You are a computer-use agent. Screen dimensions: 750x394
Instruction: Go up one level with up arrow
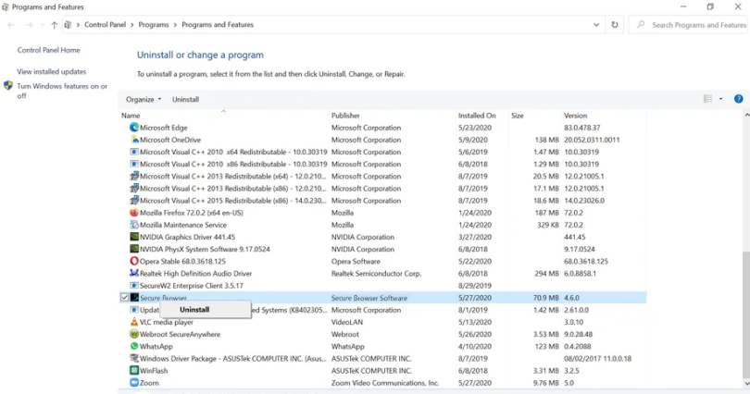[x=54, y=25]
